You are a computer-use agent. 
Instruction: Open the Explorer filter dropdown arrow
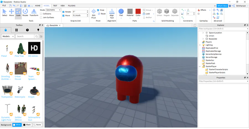(x=248, y=29)
